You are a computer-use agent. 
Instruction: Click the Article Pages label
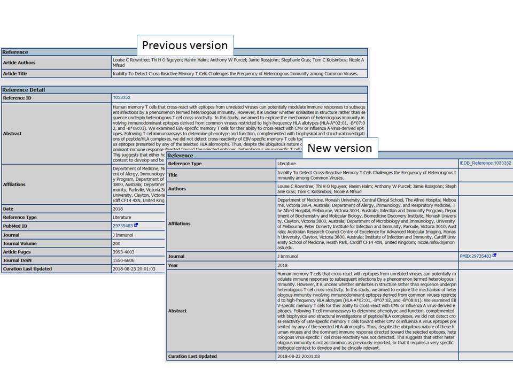tap(17, 252)
